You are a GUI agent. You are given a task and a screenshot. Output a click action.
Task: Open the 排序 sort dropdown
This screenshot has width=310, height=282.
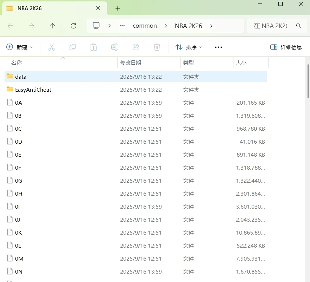(x=189, y=47)
